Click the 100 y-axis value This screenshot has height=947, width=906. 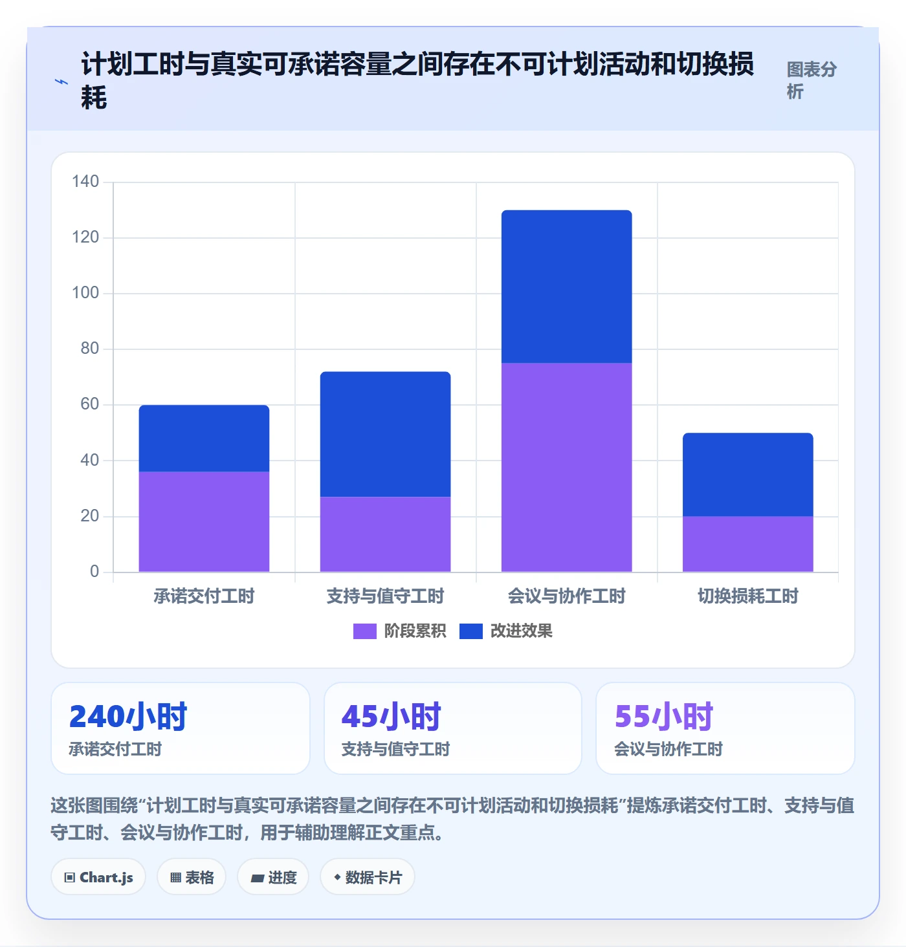pos(85,292)
